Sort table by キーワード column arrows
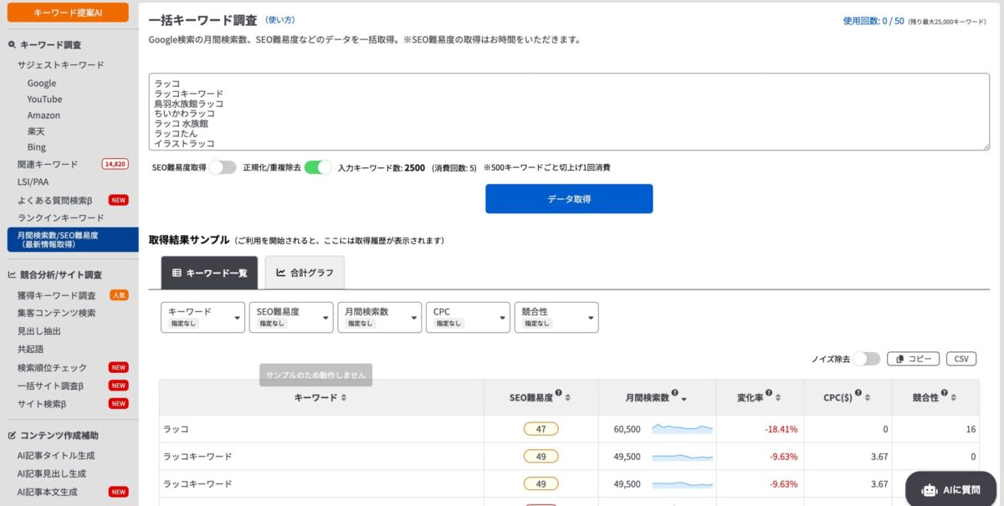The height and width of the screenshot is (506, 1004). [344, 398]
